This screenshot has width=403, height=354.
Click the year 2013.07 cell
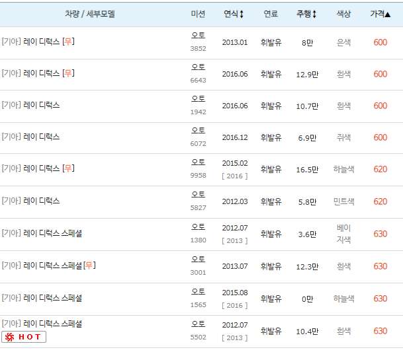pos(235,266)
